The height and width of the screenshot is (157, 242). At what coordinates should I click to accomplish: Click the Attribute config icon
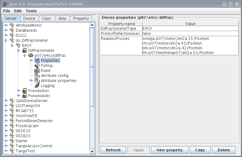(37, 75)
